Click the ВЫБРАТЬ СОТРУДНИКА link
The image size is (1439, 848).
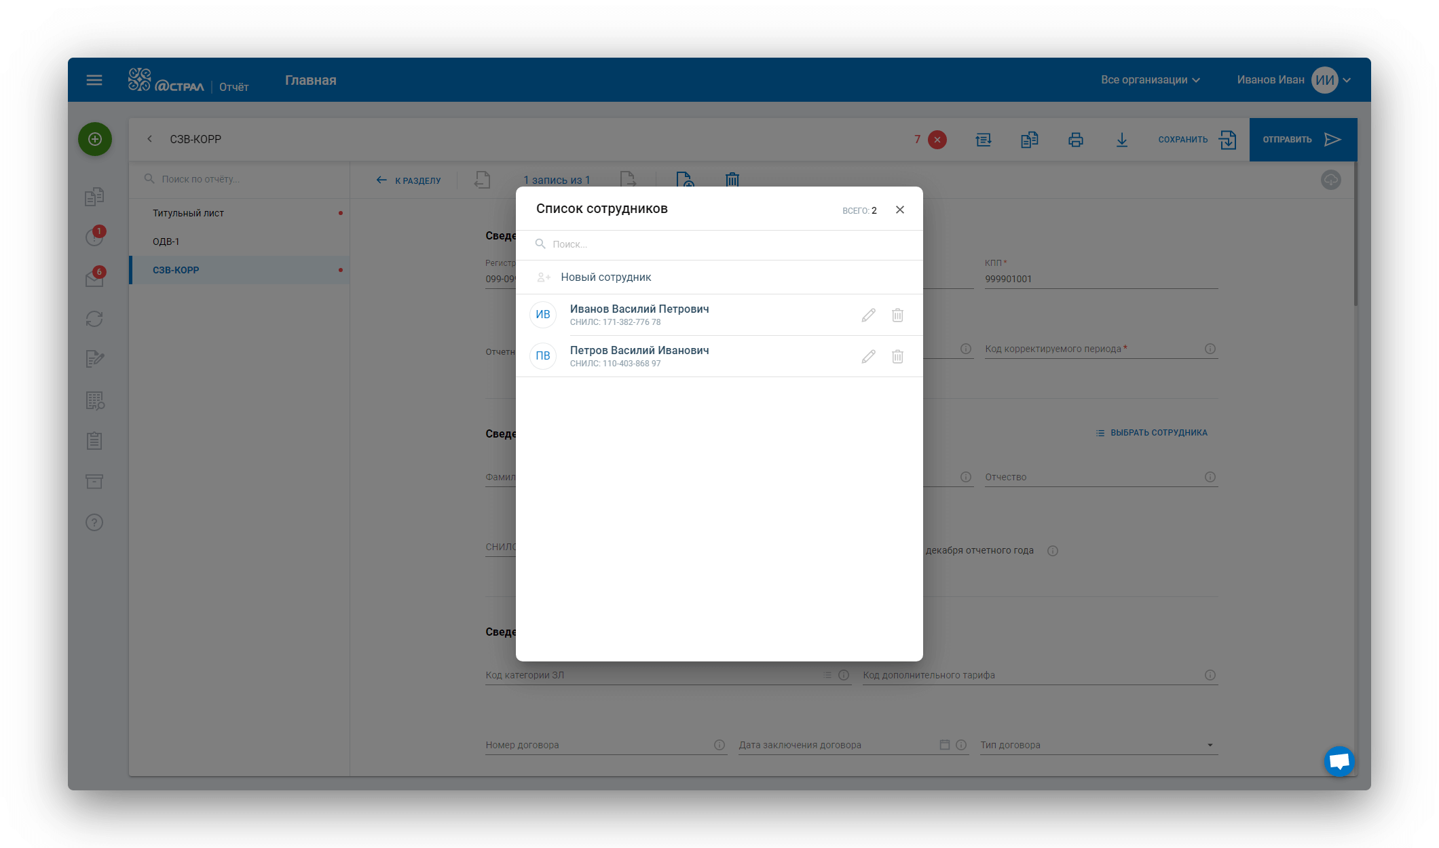click(x=1152, y=433)
